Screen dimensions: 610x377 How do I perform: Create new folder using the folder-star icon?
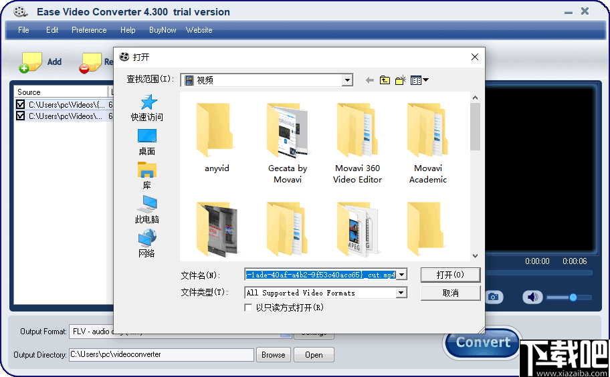[400, 80]
